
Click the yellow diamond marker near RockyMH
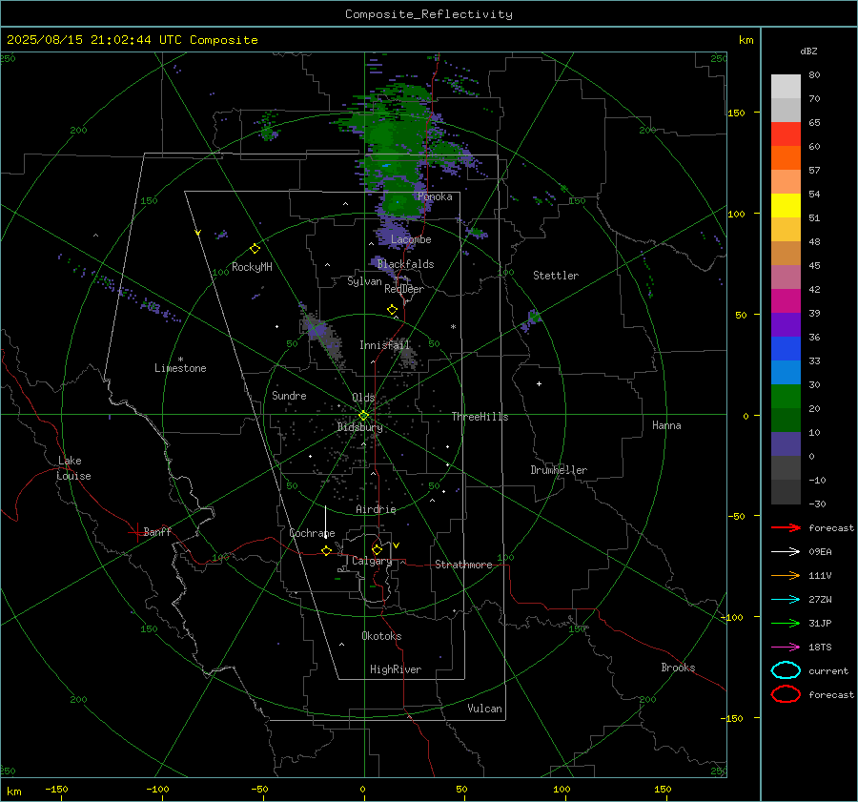(255, 249)
